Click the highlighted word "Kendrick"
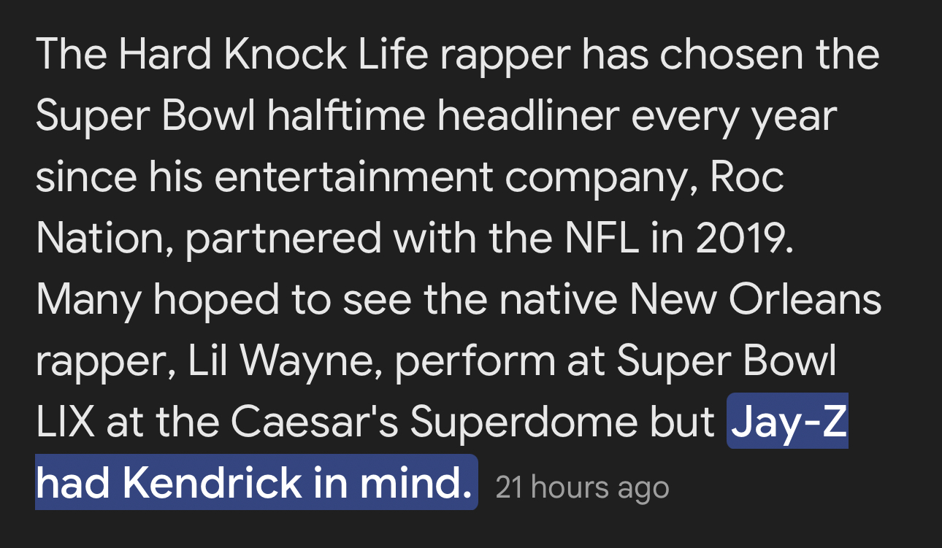 coord(212,483)
